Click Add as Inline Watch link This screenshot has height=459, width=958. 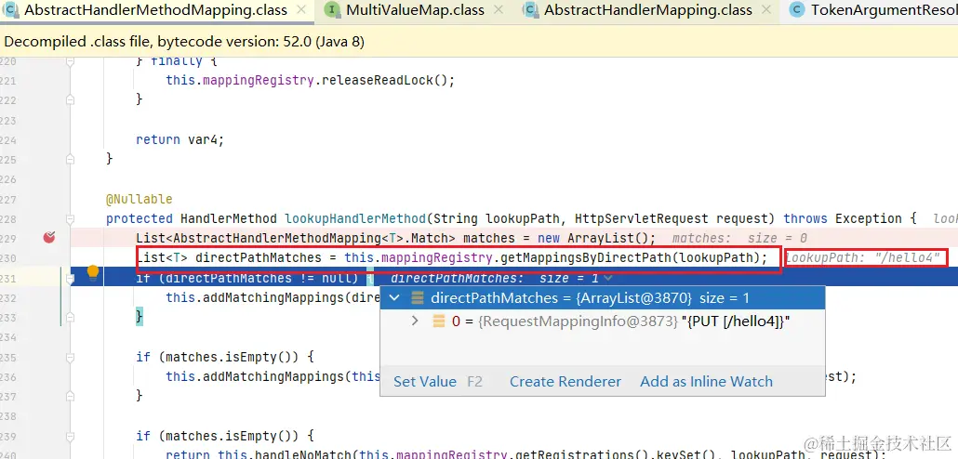click(x=706, y=382)
